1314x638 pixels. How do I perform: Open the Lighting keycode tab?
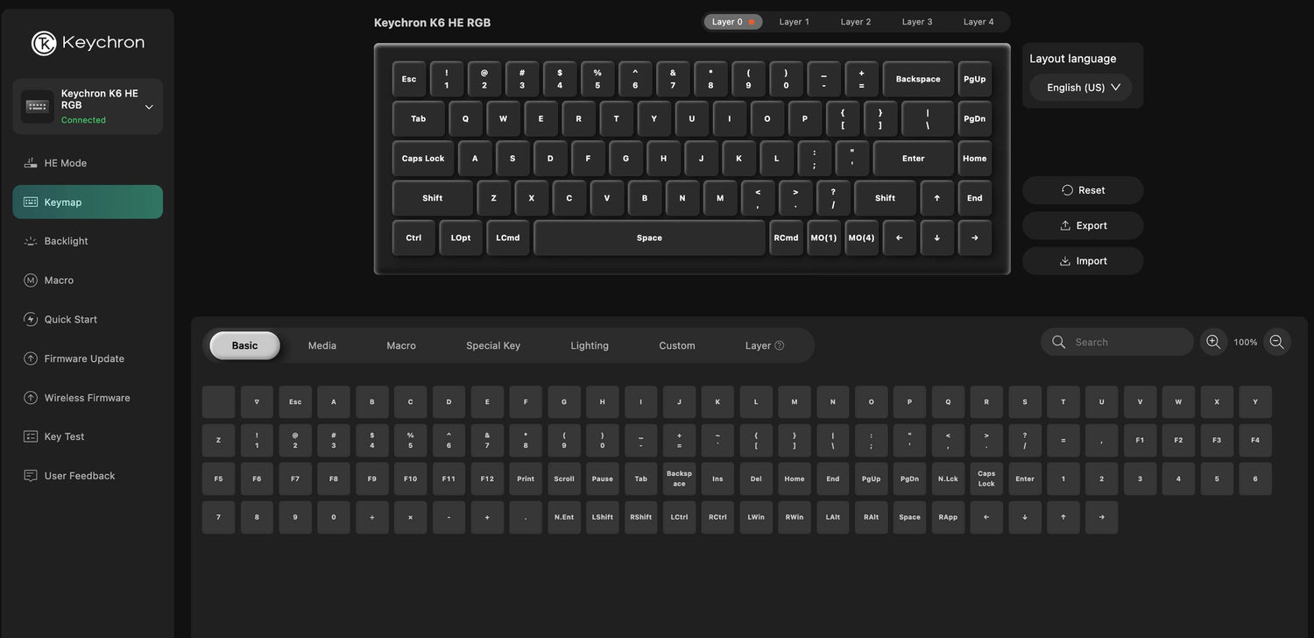pos(589,345)
